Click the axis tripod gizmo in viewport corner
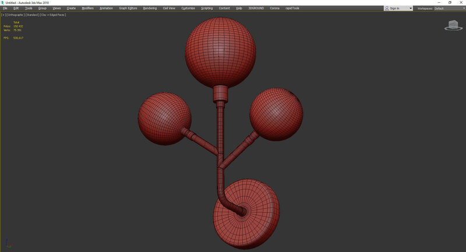The width and height of the screenshot is (466, 252). (x=6, y=244)
